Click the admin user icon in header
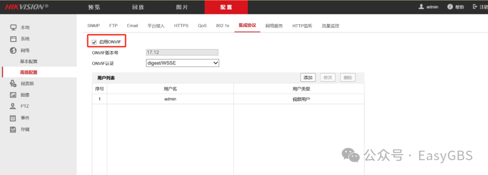The height and width of the screenshot is (175, 488). click(422, 6)
